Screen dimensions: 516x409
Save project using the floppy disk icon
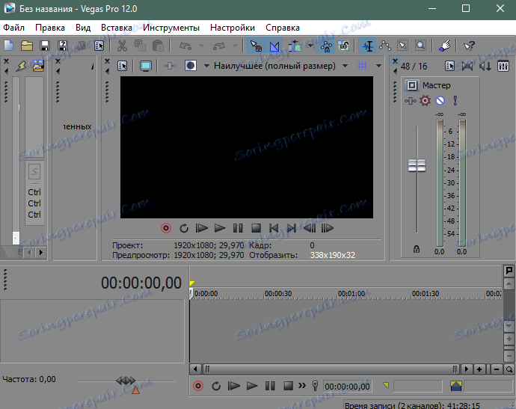(x=45, y=46)
